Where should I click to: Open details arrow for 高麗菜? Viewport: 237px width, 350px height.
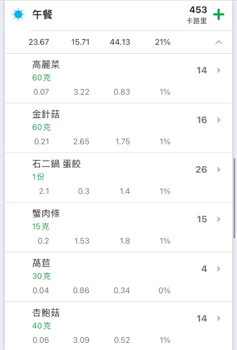219,70
